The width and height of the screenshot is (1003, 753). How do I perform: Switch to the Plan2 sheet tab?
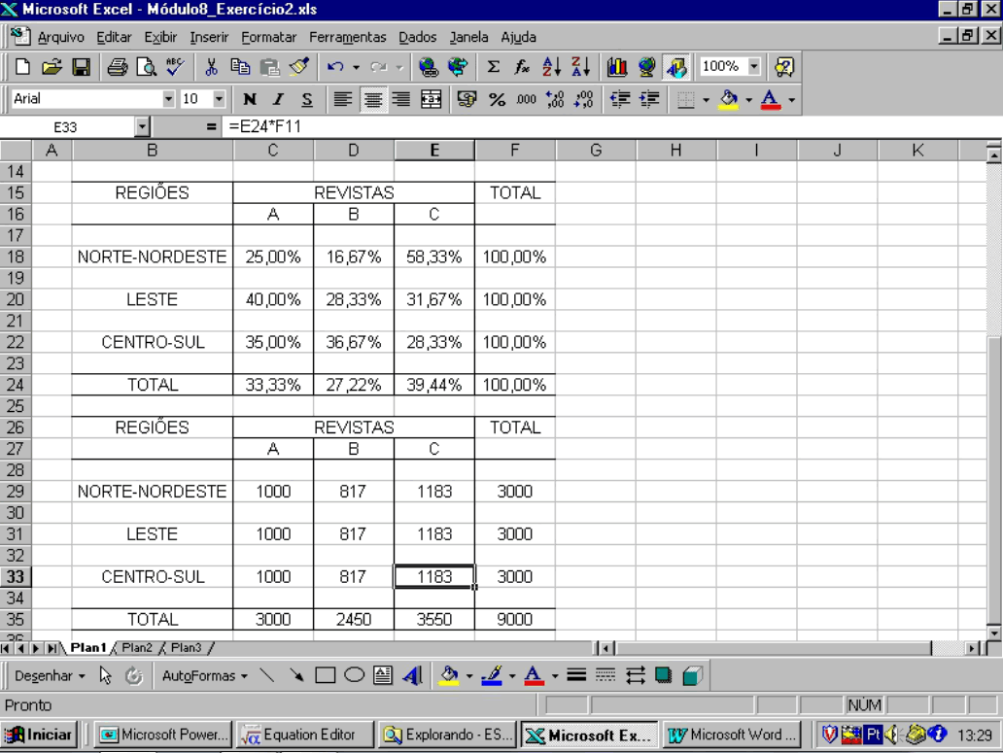(137, 648)
